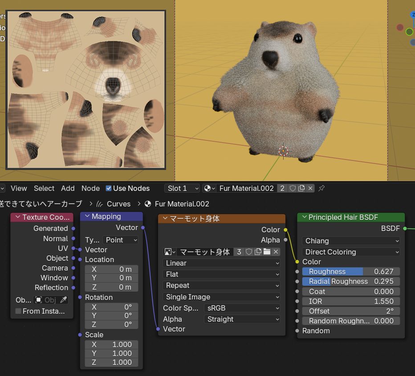415x376 pixels.
Task: Click the eyedropper in Texture Coordinate Object field
Action: click(x=64, y=300)
